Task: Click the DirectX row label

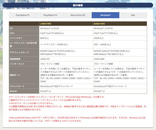Action: click(24, 91)
